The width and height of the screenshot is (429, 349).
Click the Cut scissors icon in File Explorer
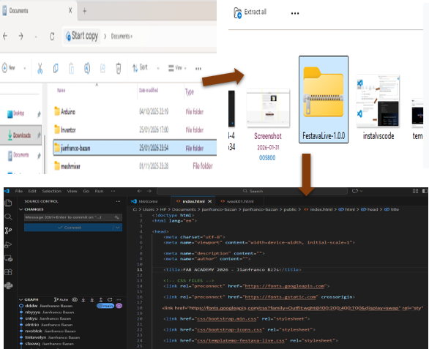(x=40, y=68)
